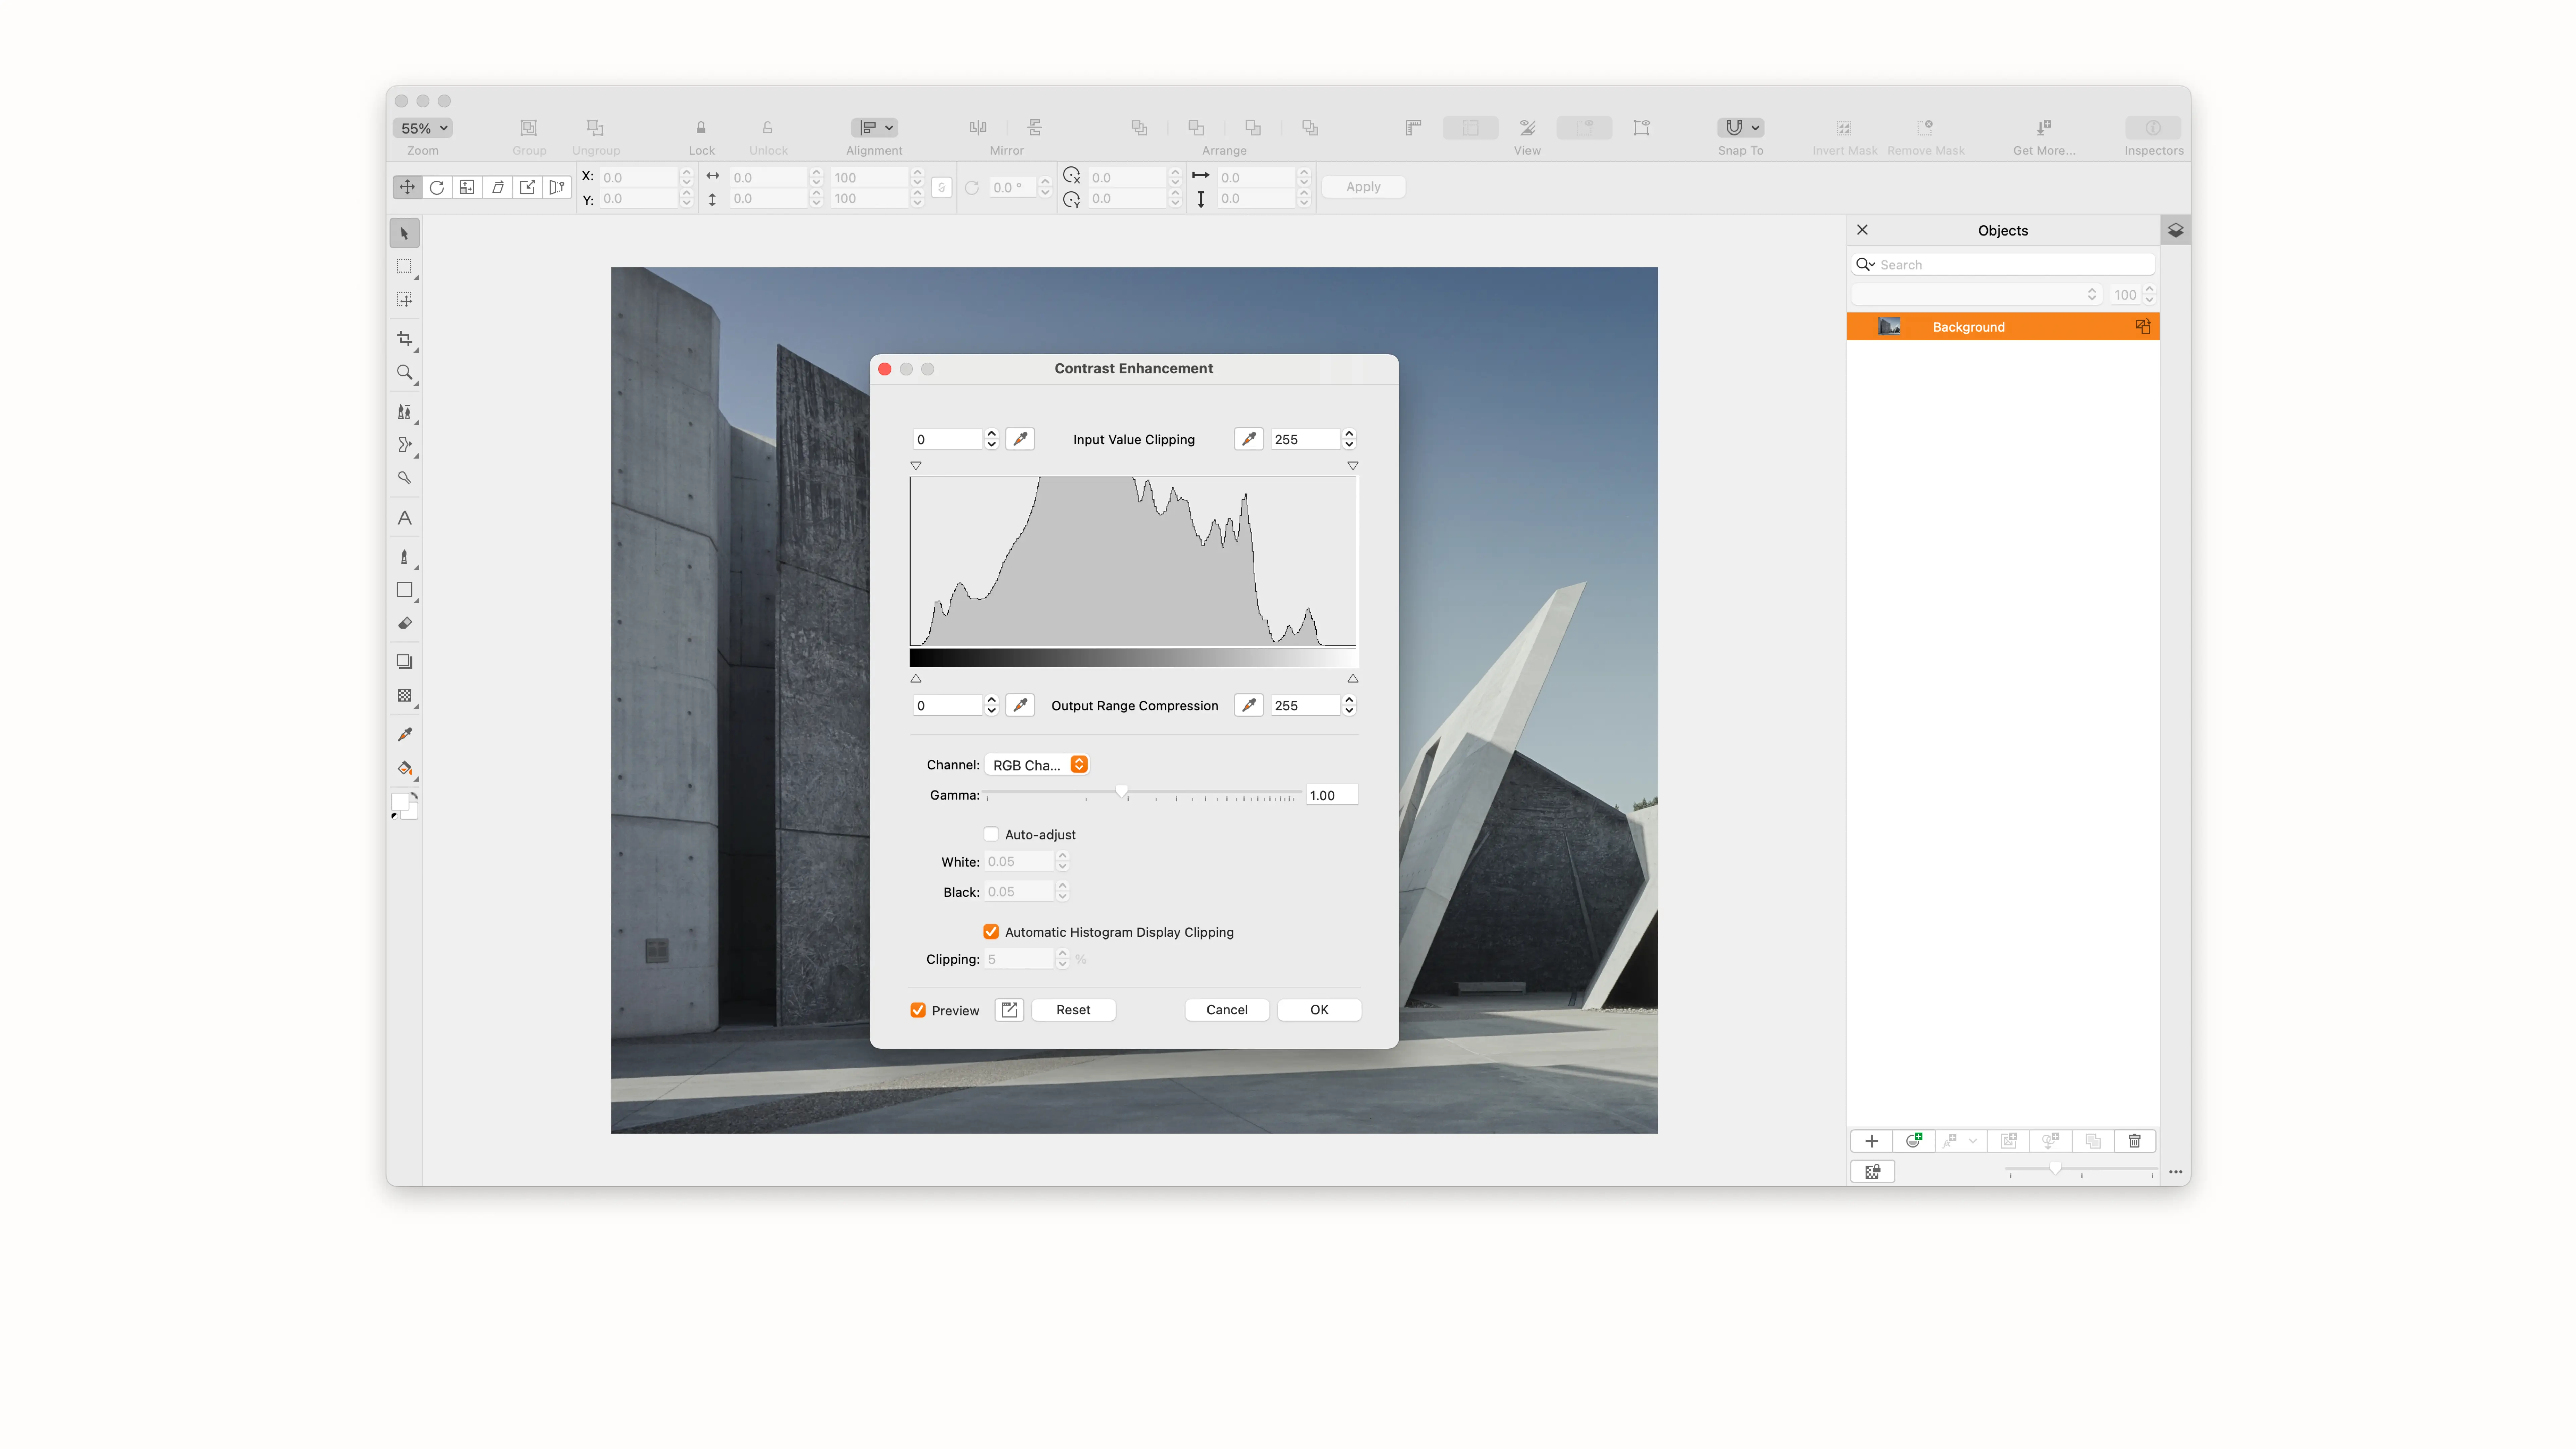Pick output range maximum with eyedropper
Viewport: 2576px width, 1449px height.
(1248, 705)
